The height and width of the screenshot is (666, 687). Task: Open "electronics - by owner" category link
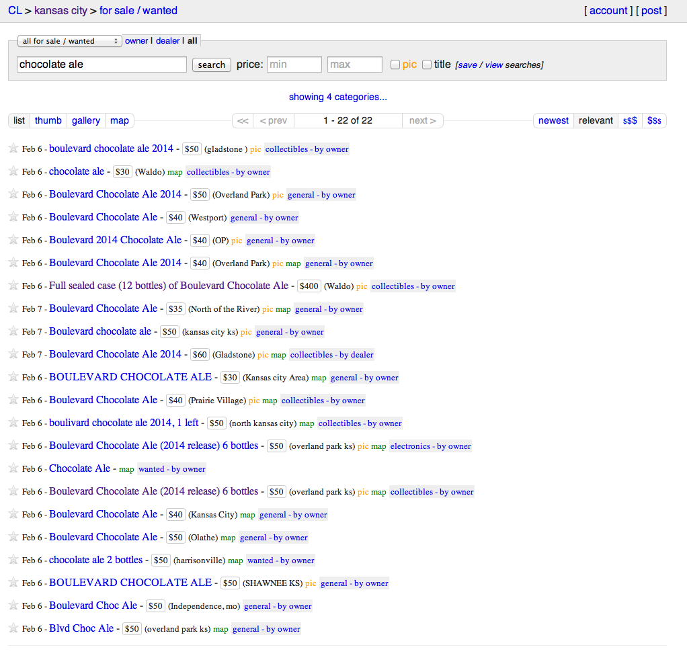point(431,446)
